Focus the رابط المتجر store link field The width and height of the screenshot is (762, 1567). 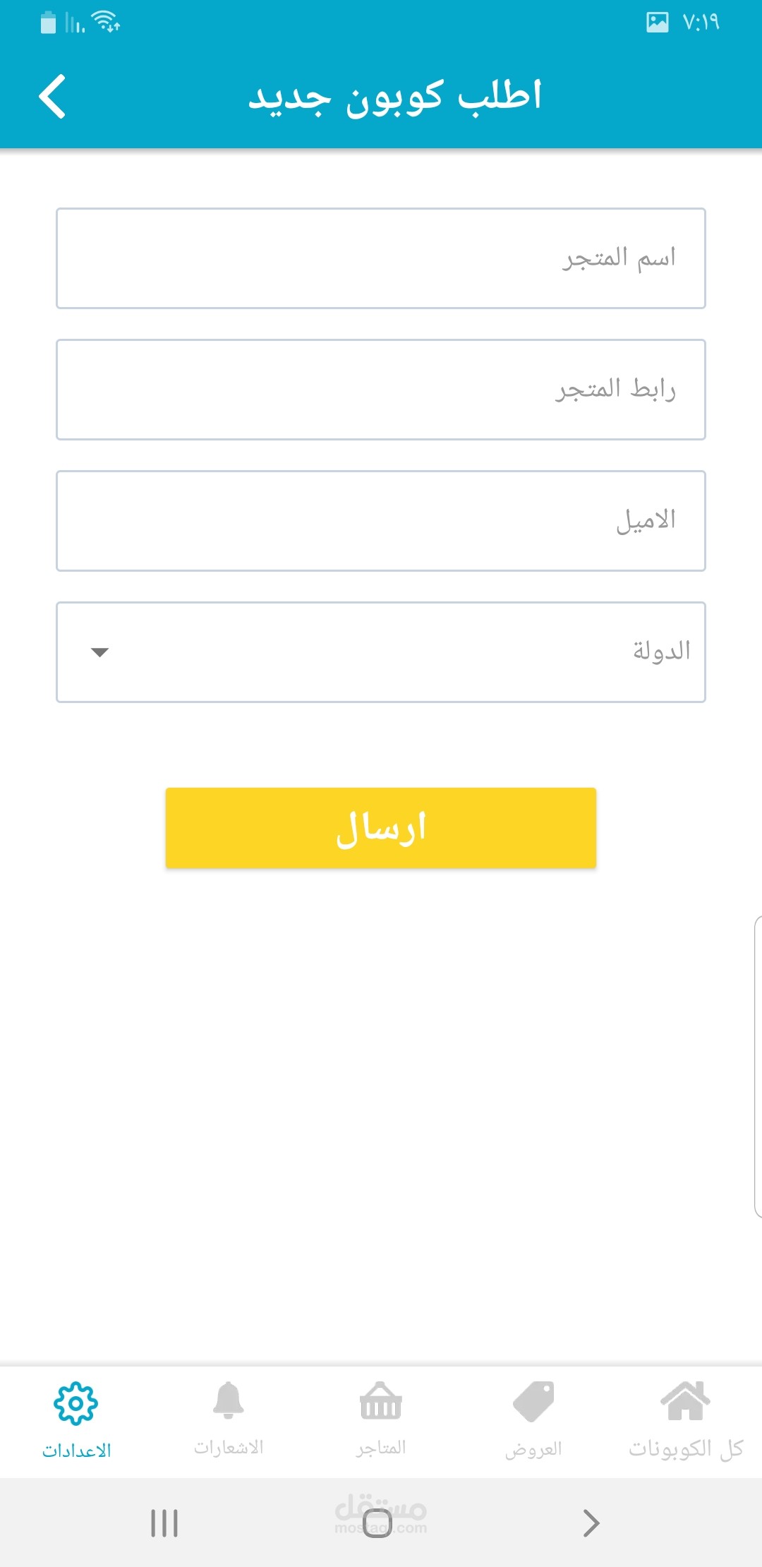coord(381,390)
